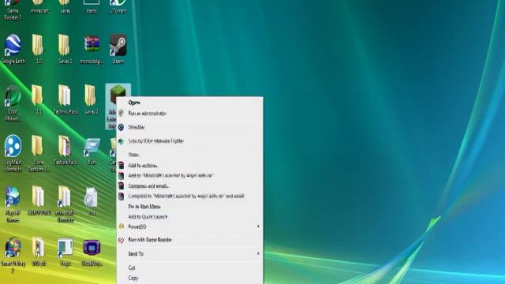Choose Add to Quick Launch
This screenshot has width=505, height=284.
point(189,217)
